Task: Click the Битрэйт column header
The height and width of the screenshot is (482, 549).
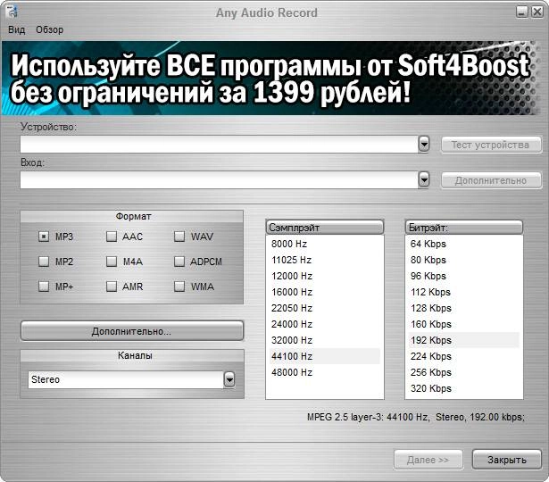Action: coord(463,228)
